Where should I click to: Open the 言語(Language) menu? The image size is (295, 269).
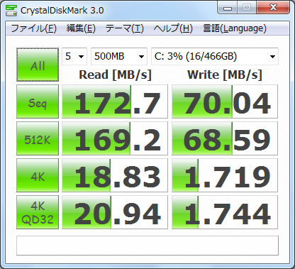pyautogui.click(x=235, y=28)
